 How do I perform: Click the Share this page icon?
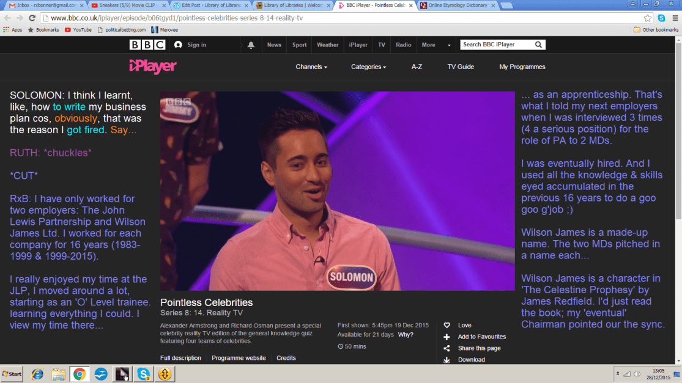click(x=447, y=348)
